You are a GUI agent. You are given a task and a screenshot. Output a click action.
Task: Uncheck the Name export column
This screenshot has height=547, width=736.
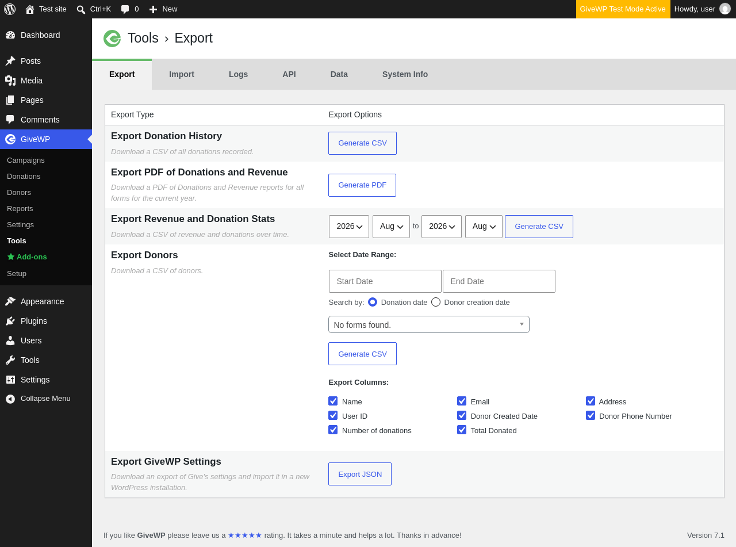coord(333,401)
